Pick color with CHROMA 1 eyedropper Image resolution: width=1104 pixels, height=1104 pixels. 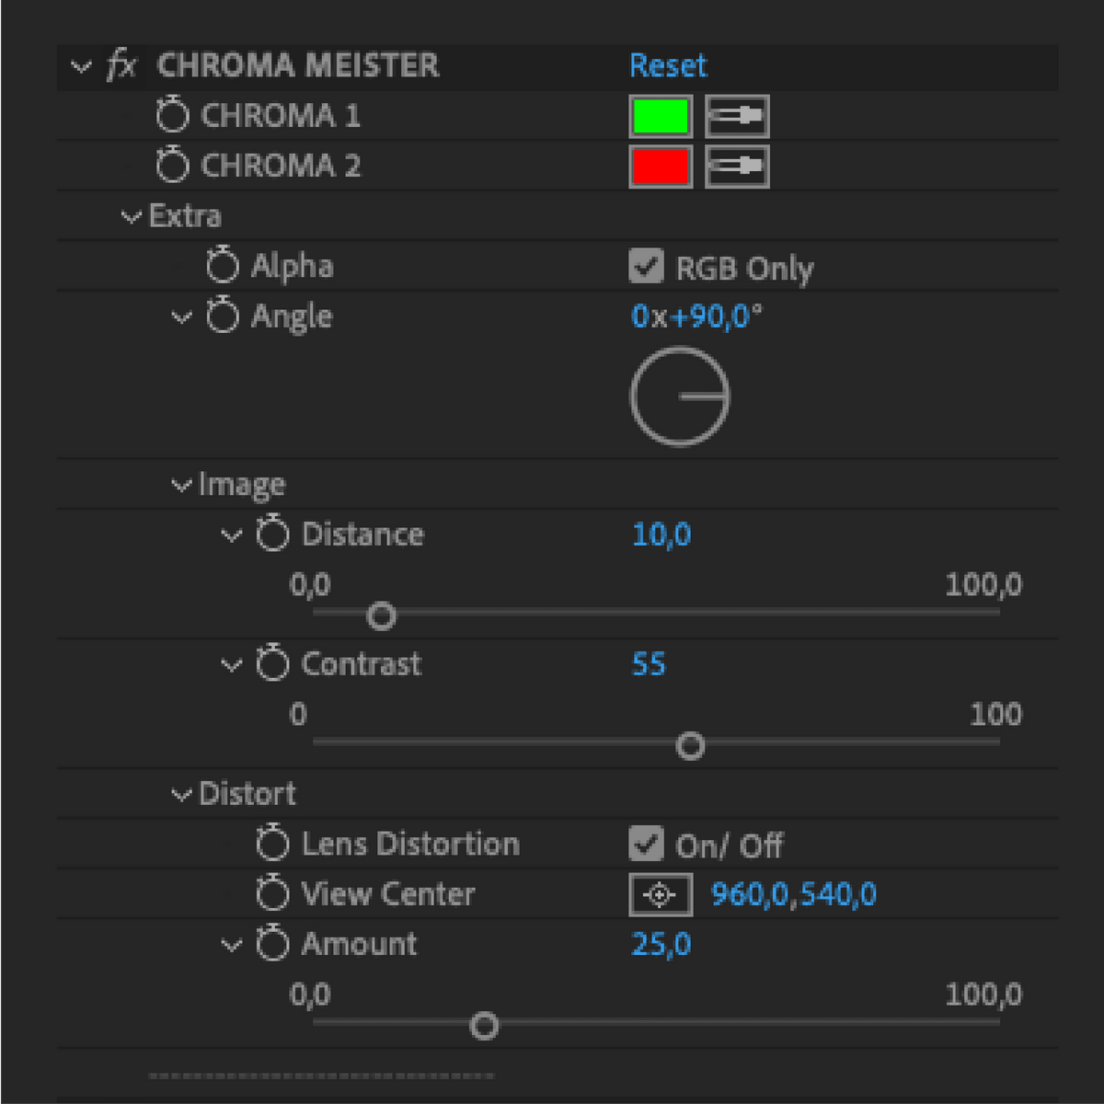click(737, 116)
